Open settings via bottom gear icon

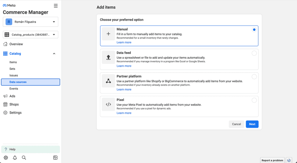6,158
